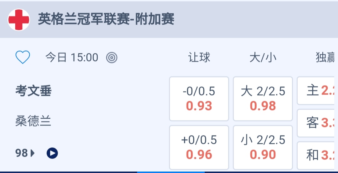Select handicap +0/0.5 odds 0.96
This screenshot has width=338, height=173.
pyautogui.click(x=199, y=147)
